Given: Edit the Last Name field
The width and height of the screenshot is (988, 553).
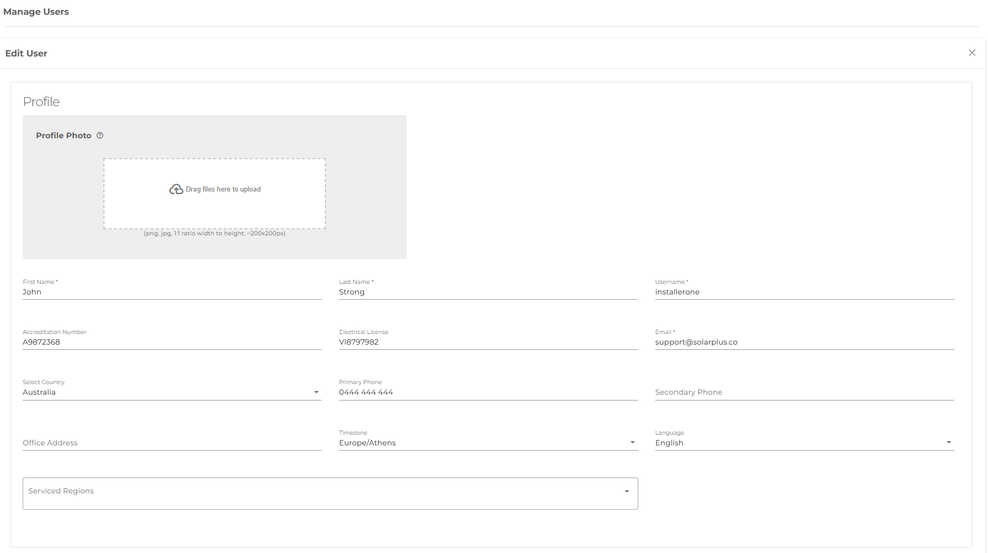Looking at the screenshot, I should click(x=488, y=292).
